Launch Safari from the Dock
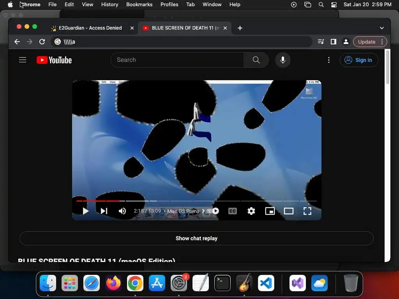This screenshot has height=299, width=399. coord(92,283)
